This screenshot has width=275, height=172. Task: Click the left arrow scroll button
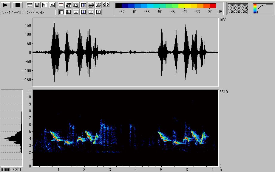click(104, 5)
